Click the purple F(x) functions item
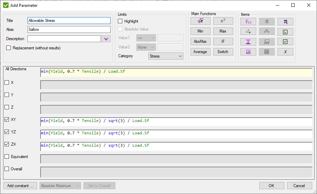Screen dimensions: 317x194 click(248, 22)
